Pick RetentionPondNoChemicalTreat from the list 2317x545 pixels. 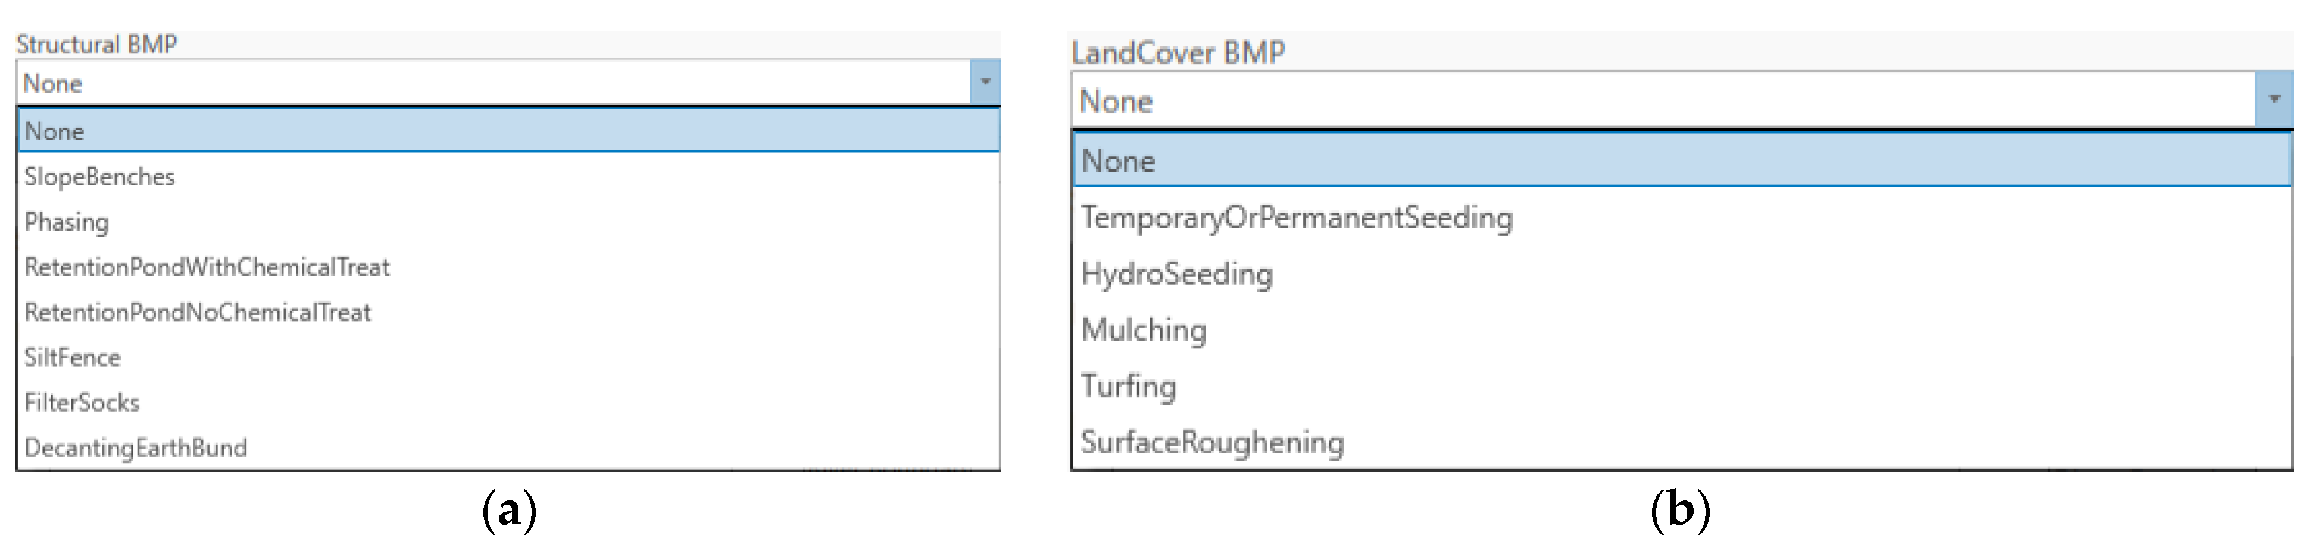198,313
